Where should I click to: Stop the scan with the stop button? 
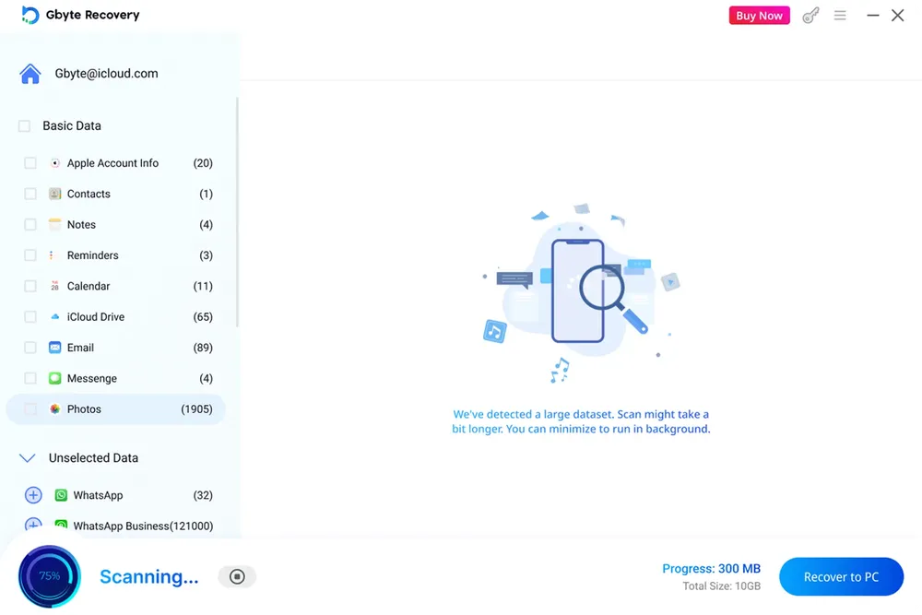pyautogui.click(x=237, y=577)
